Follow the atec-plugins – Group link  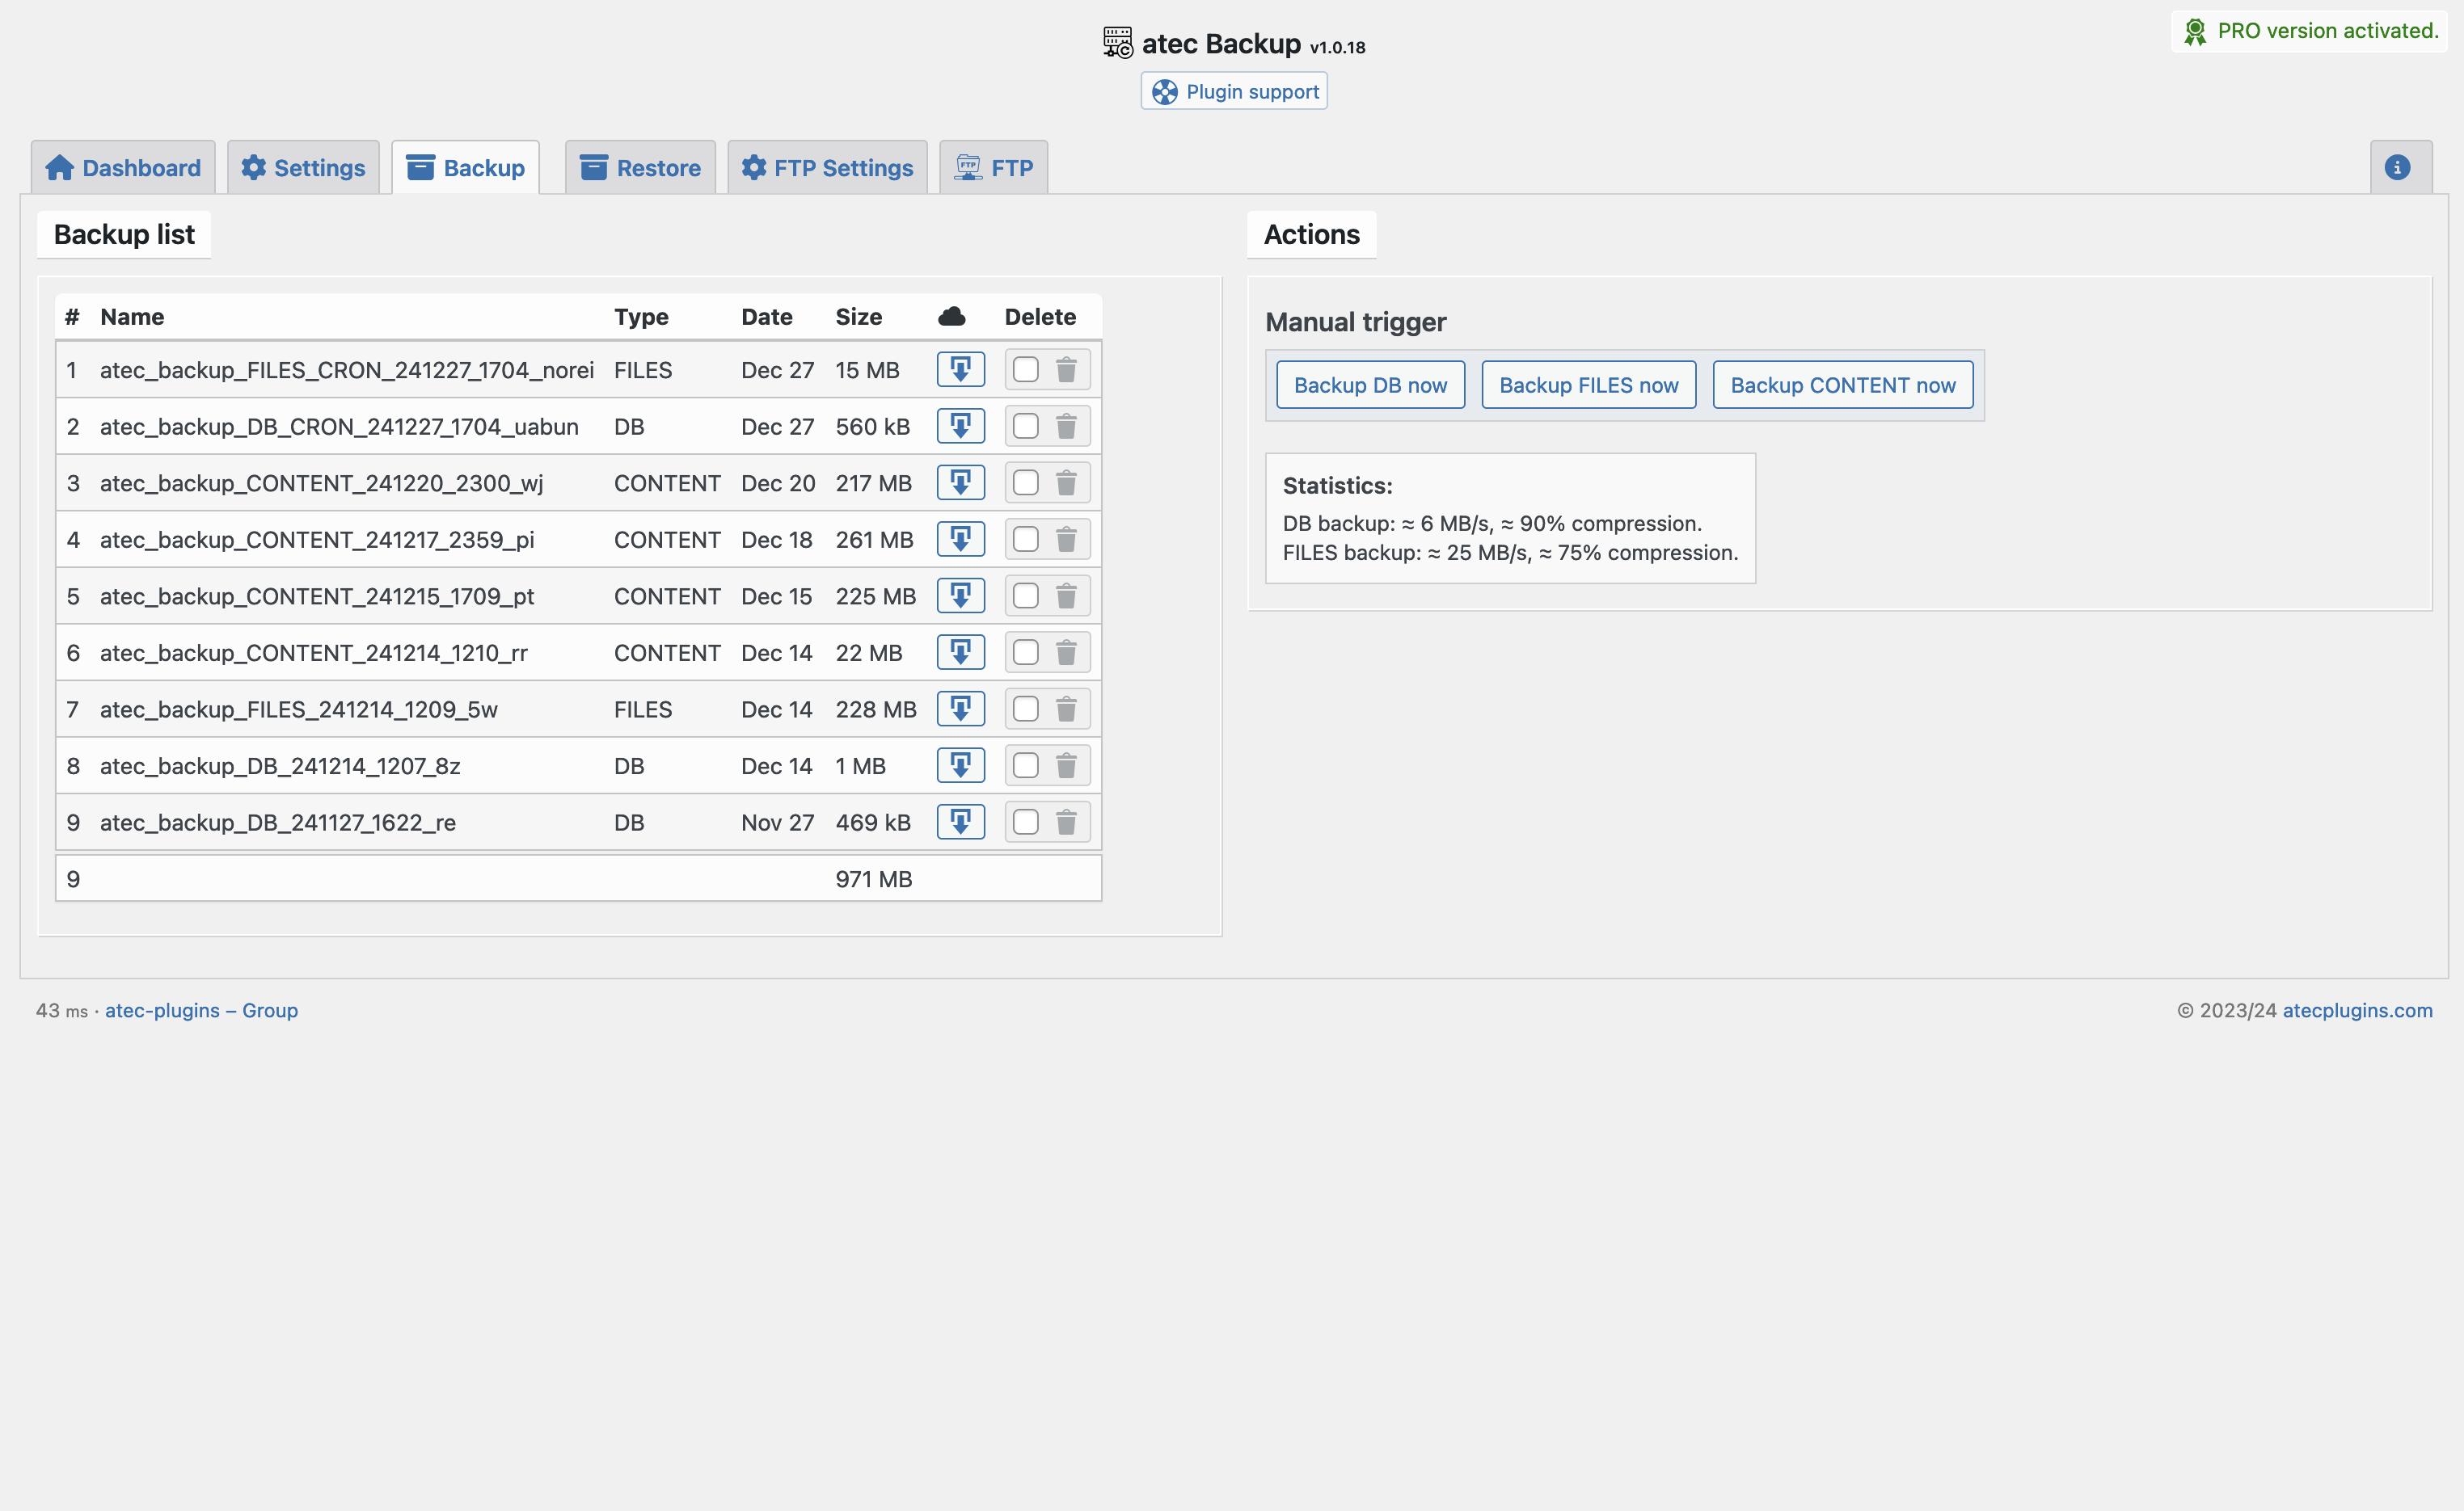pos(201,1010)
